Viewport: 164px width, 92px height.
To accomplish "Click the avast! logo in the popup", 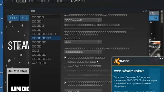I will (x=121, y=61).
